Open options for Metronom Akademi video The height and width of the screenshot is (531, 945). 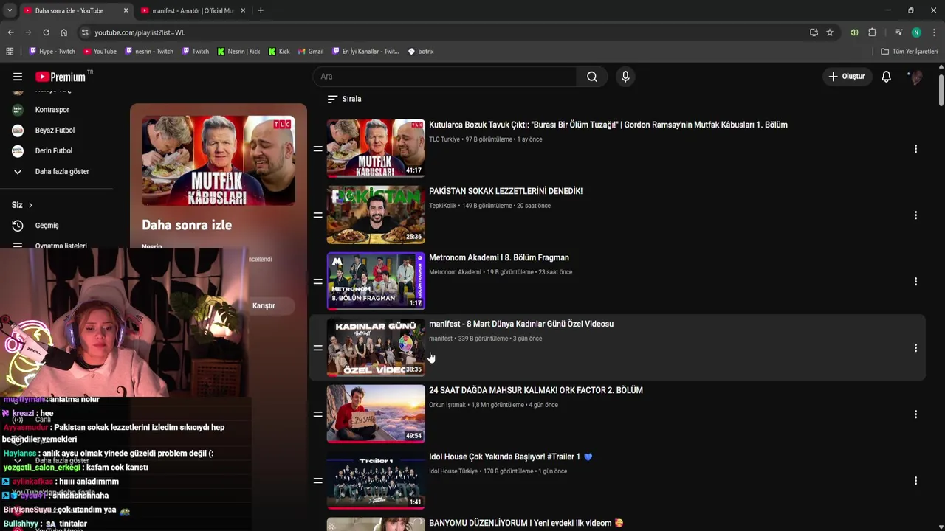(915, 282)
